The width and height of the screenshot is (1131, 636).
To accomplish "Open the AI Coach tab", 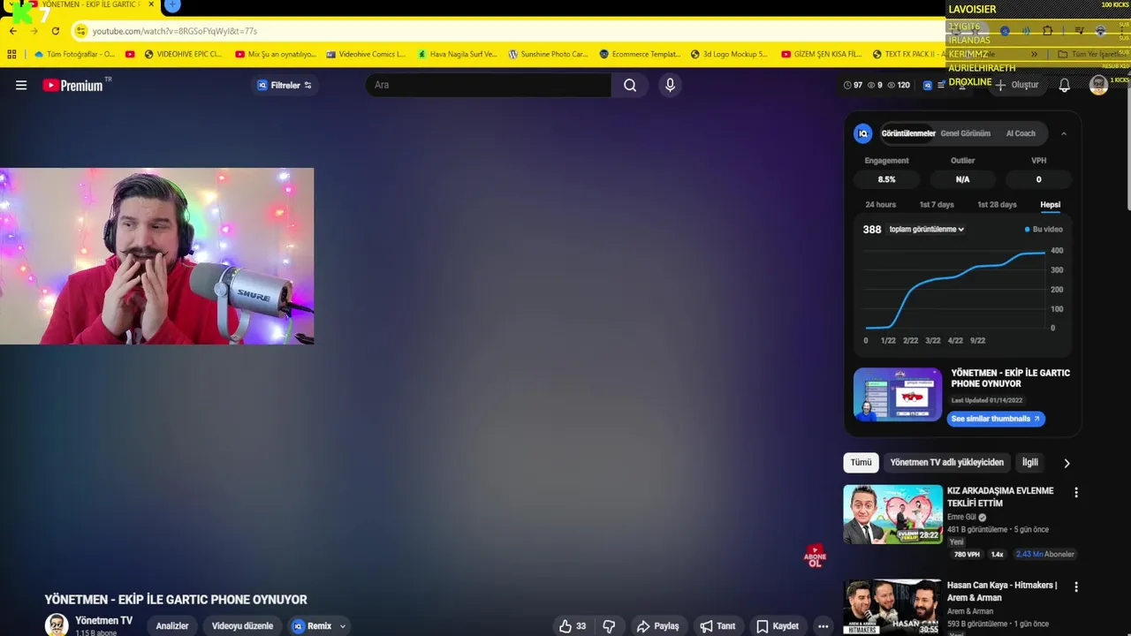I will [1021, 133].
